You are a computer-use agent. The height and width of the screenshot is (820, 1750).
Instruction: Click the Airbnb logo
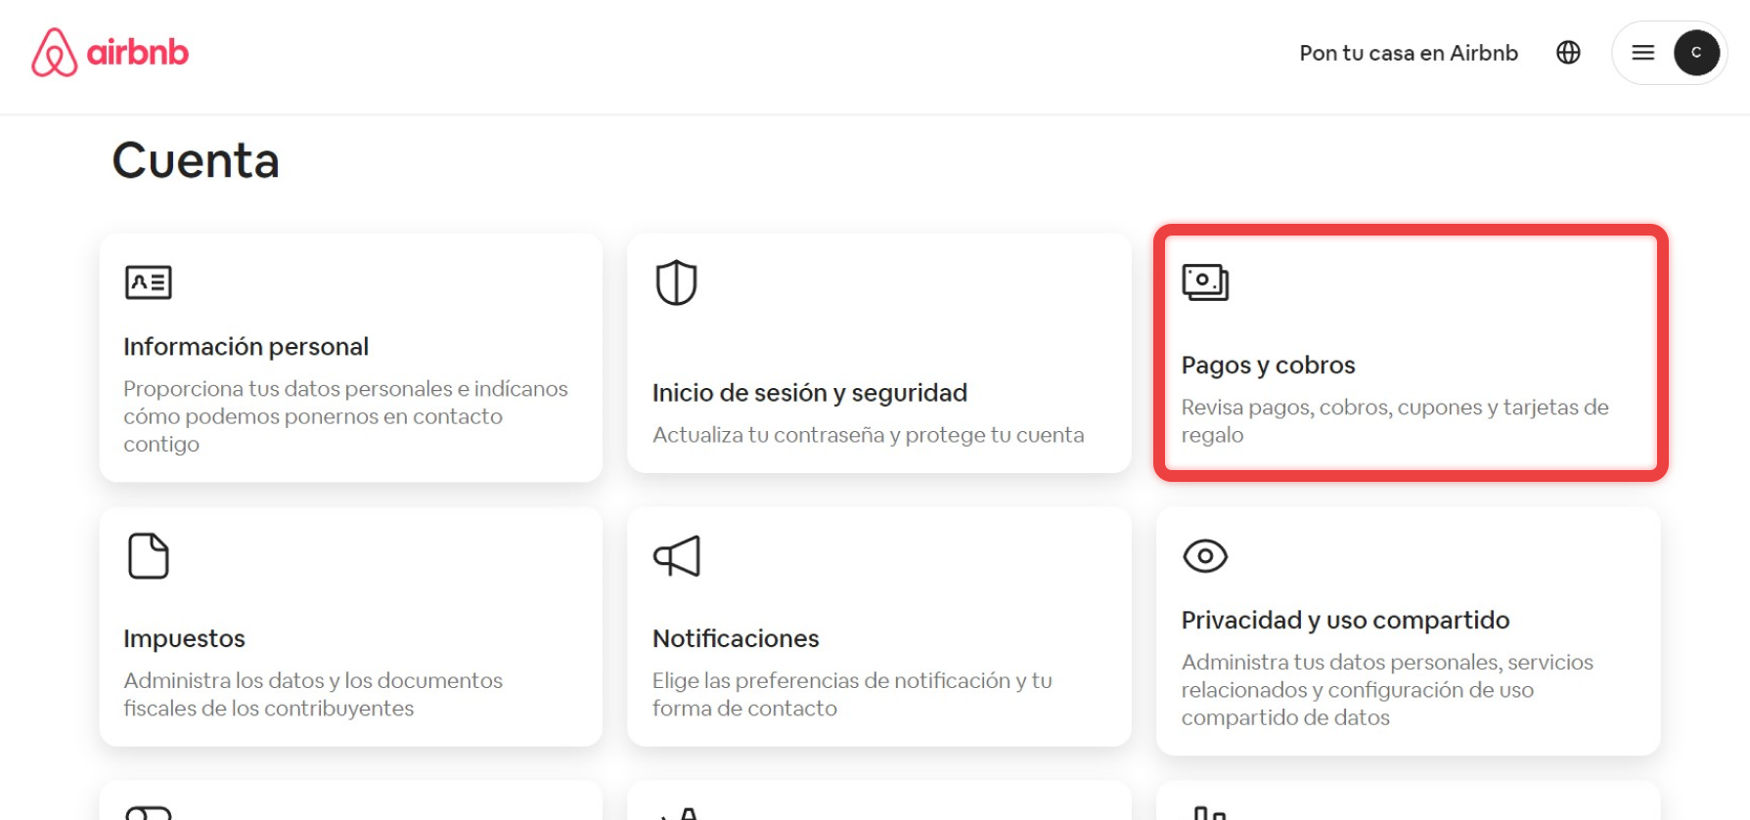[x=110, y=53]
